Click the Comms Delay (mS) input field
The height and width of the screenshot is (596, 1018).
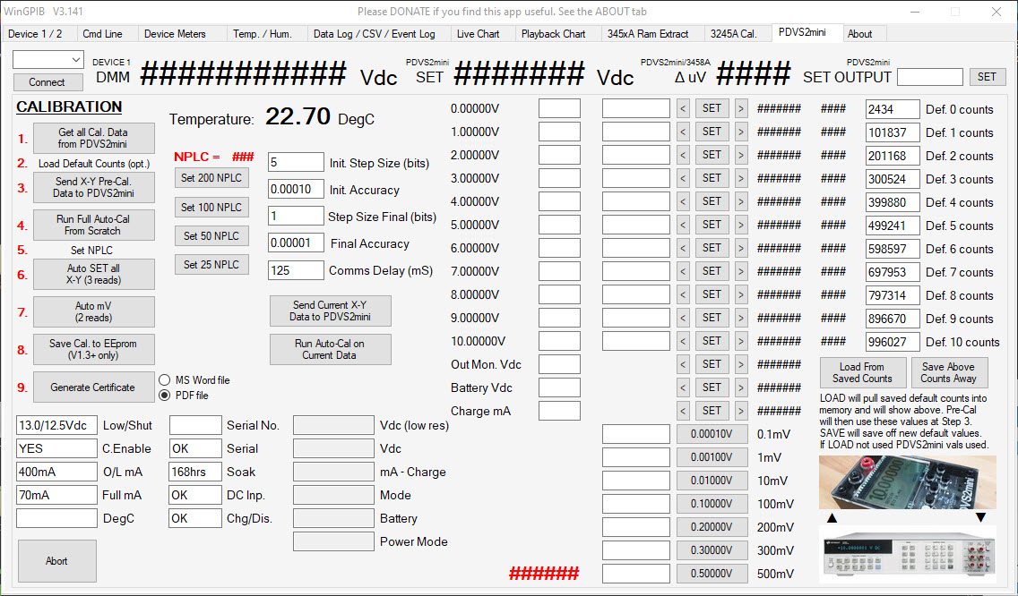click(296, 270)
